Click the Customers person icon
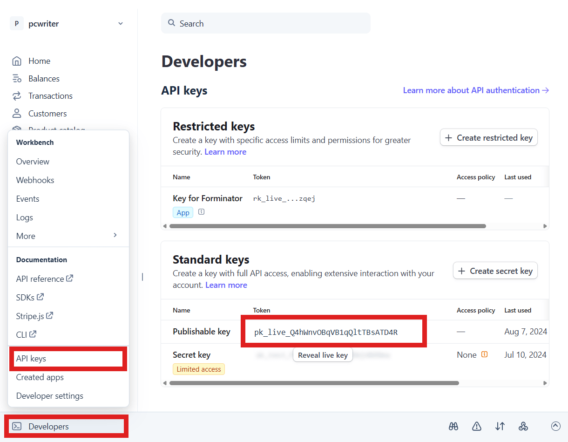The height and width of the screenshot is (442, 568). point(17,113)
